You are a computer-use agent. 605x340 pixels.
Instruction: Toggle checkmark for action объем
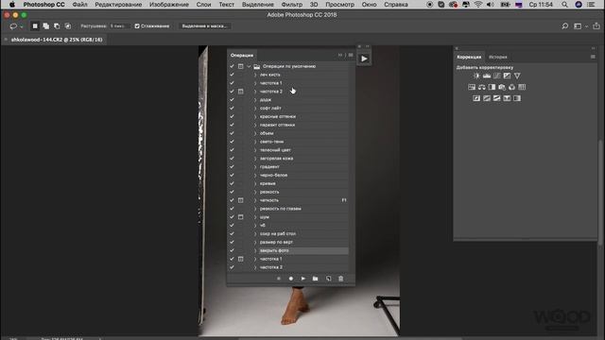coord(232,133)
